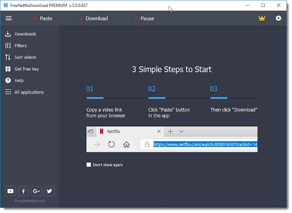Maximize the FreeNetflixDownload window

[x=263, y=5]
